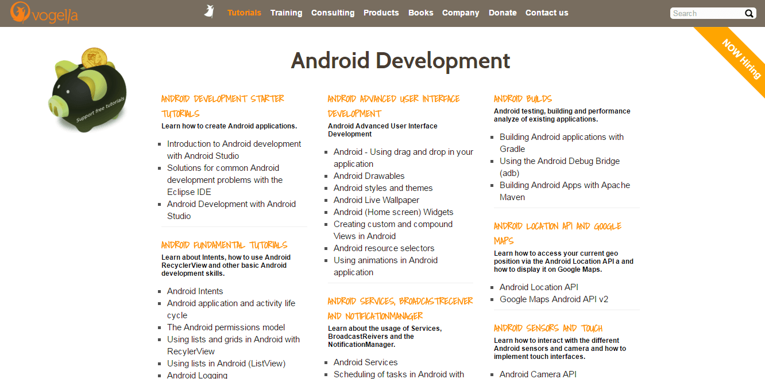Open The Android permissions model link
The image size is (765, 379).
coord(226,327)
